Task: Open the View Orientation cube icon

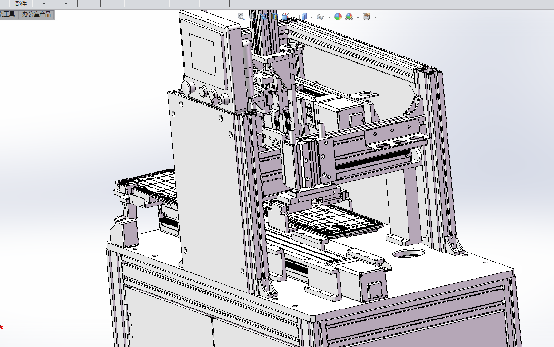Action: 285,17
